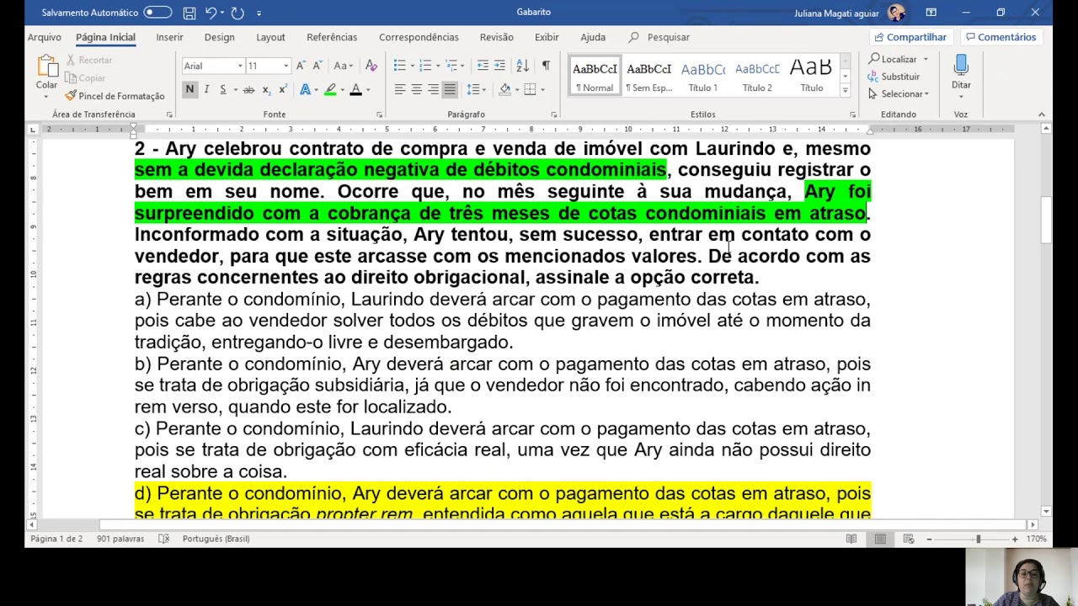
Task: Open the font color dropdown arrow
Action: coord(368,89)
